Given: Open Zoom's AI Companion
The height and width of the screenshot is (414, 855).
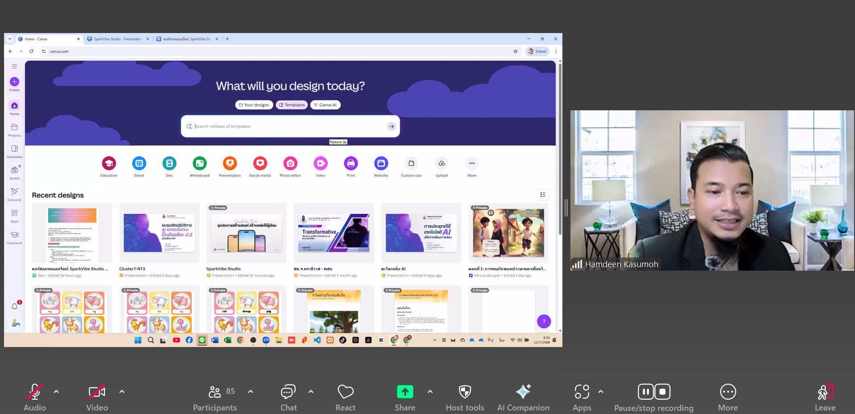Looking at the screenshot, I should point(523,392).
